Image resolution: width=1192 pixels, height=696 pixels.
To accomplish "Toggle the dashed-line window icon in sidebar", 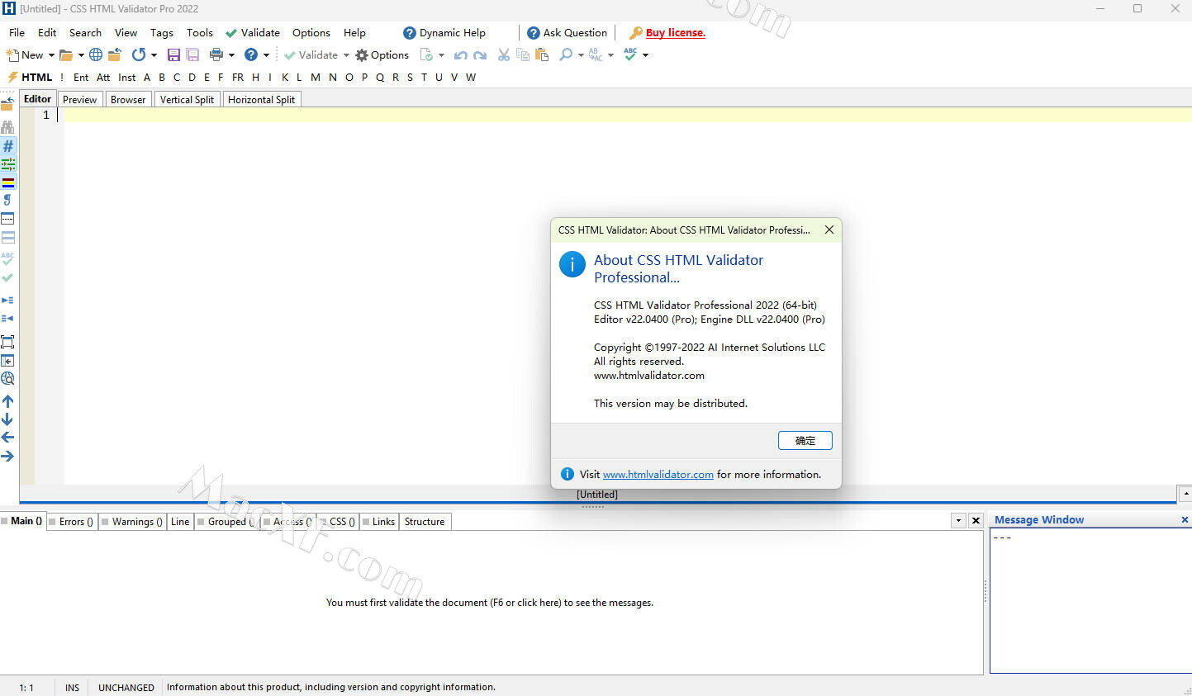I will pyautogui.click(x=7, y=219).
